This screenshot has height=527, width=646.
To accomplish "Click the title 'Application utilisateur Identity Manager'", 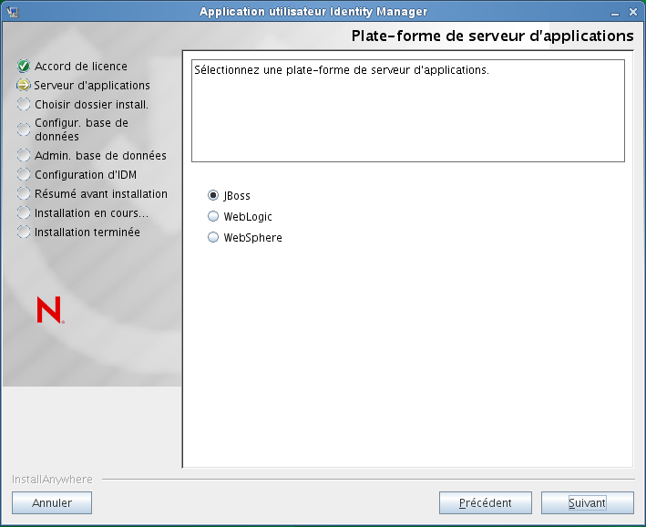I will (x=313, y=12).
